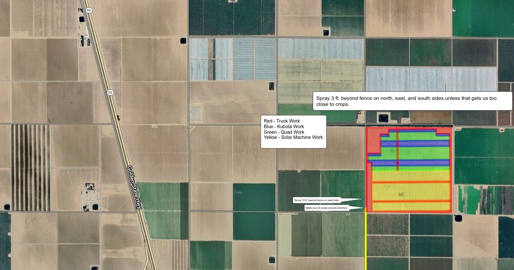Click the red truck work block in northwest corner

[374, 141]
